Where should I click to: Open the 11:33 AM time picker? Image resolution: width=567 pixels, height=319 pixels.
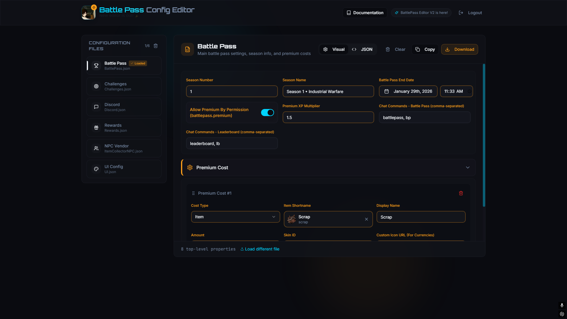point(456,91)
